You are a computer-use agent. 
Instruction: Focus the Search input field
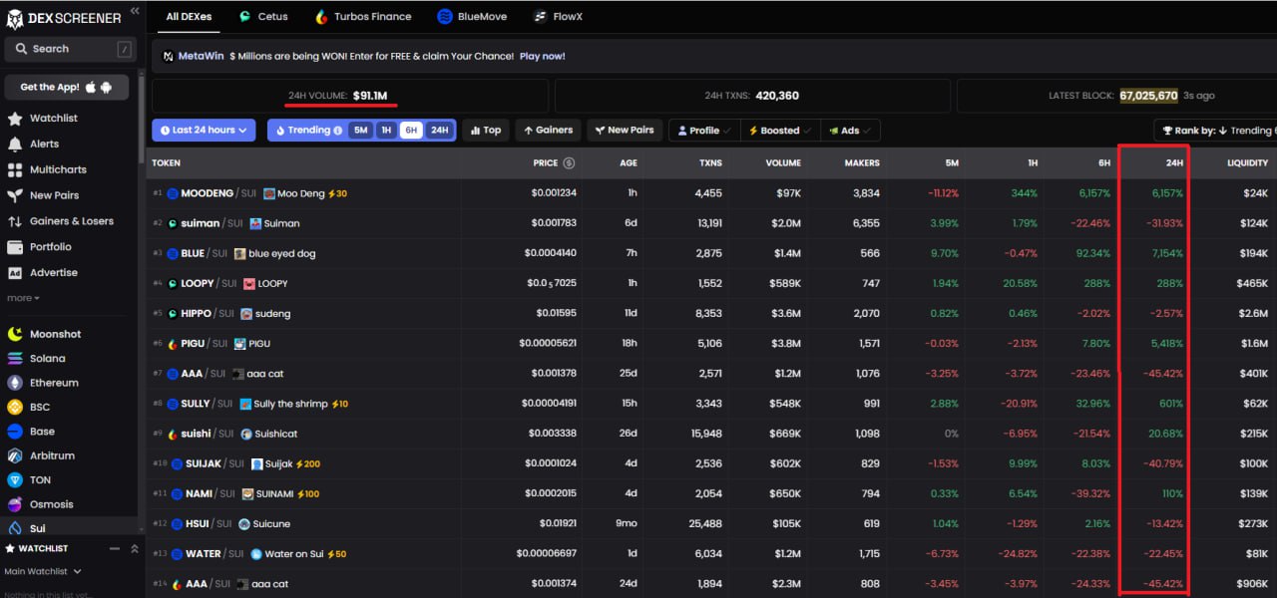point(70,49)
